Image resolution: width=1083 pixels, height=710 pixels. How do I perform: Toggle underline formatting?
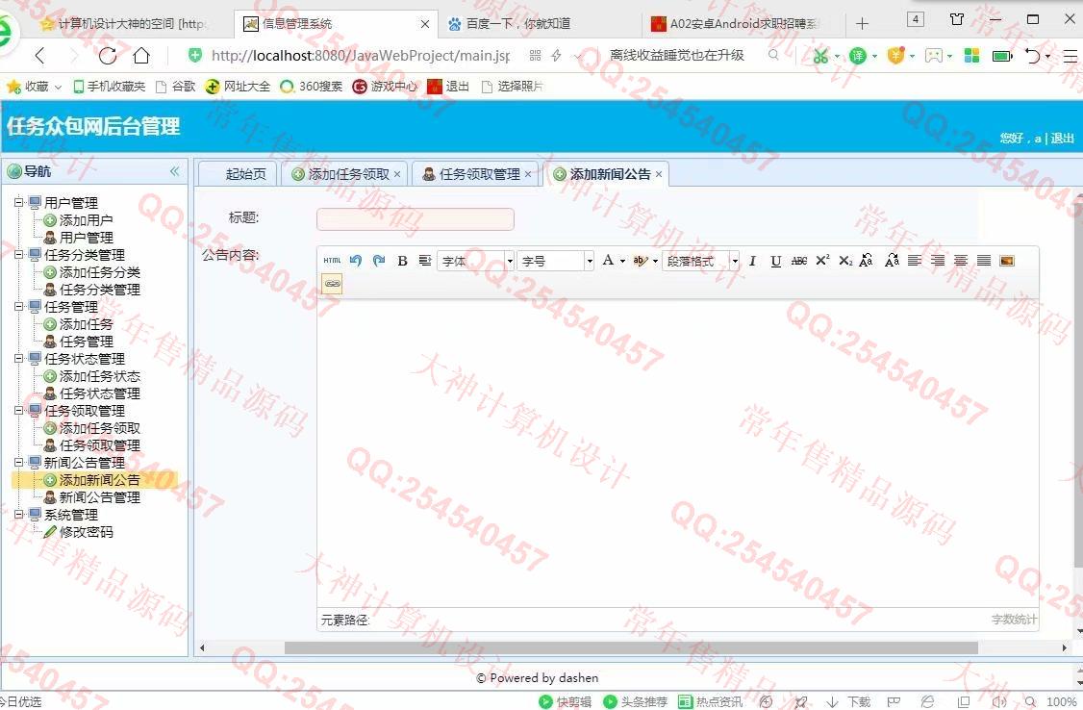coord(775,261)
